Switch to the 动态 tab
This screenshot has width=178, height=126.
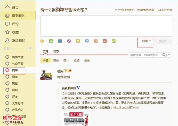pos(56,51)
